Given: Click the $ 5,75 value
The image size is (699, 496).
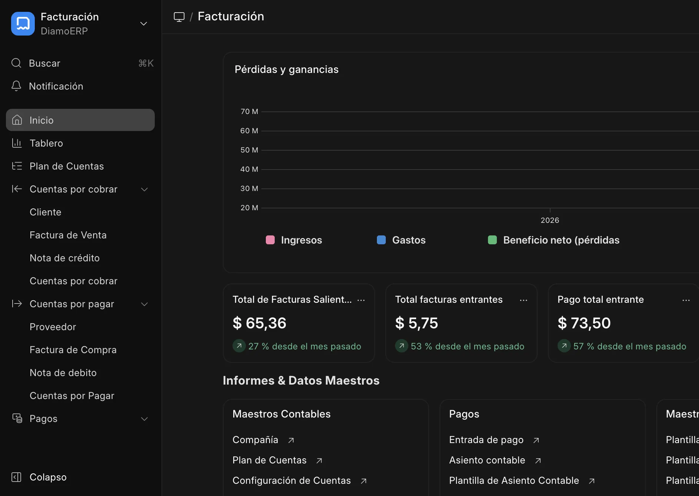Looking at the screenshot, I should (417, 323).
